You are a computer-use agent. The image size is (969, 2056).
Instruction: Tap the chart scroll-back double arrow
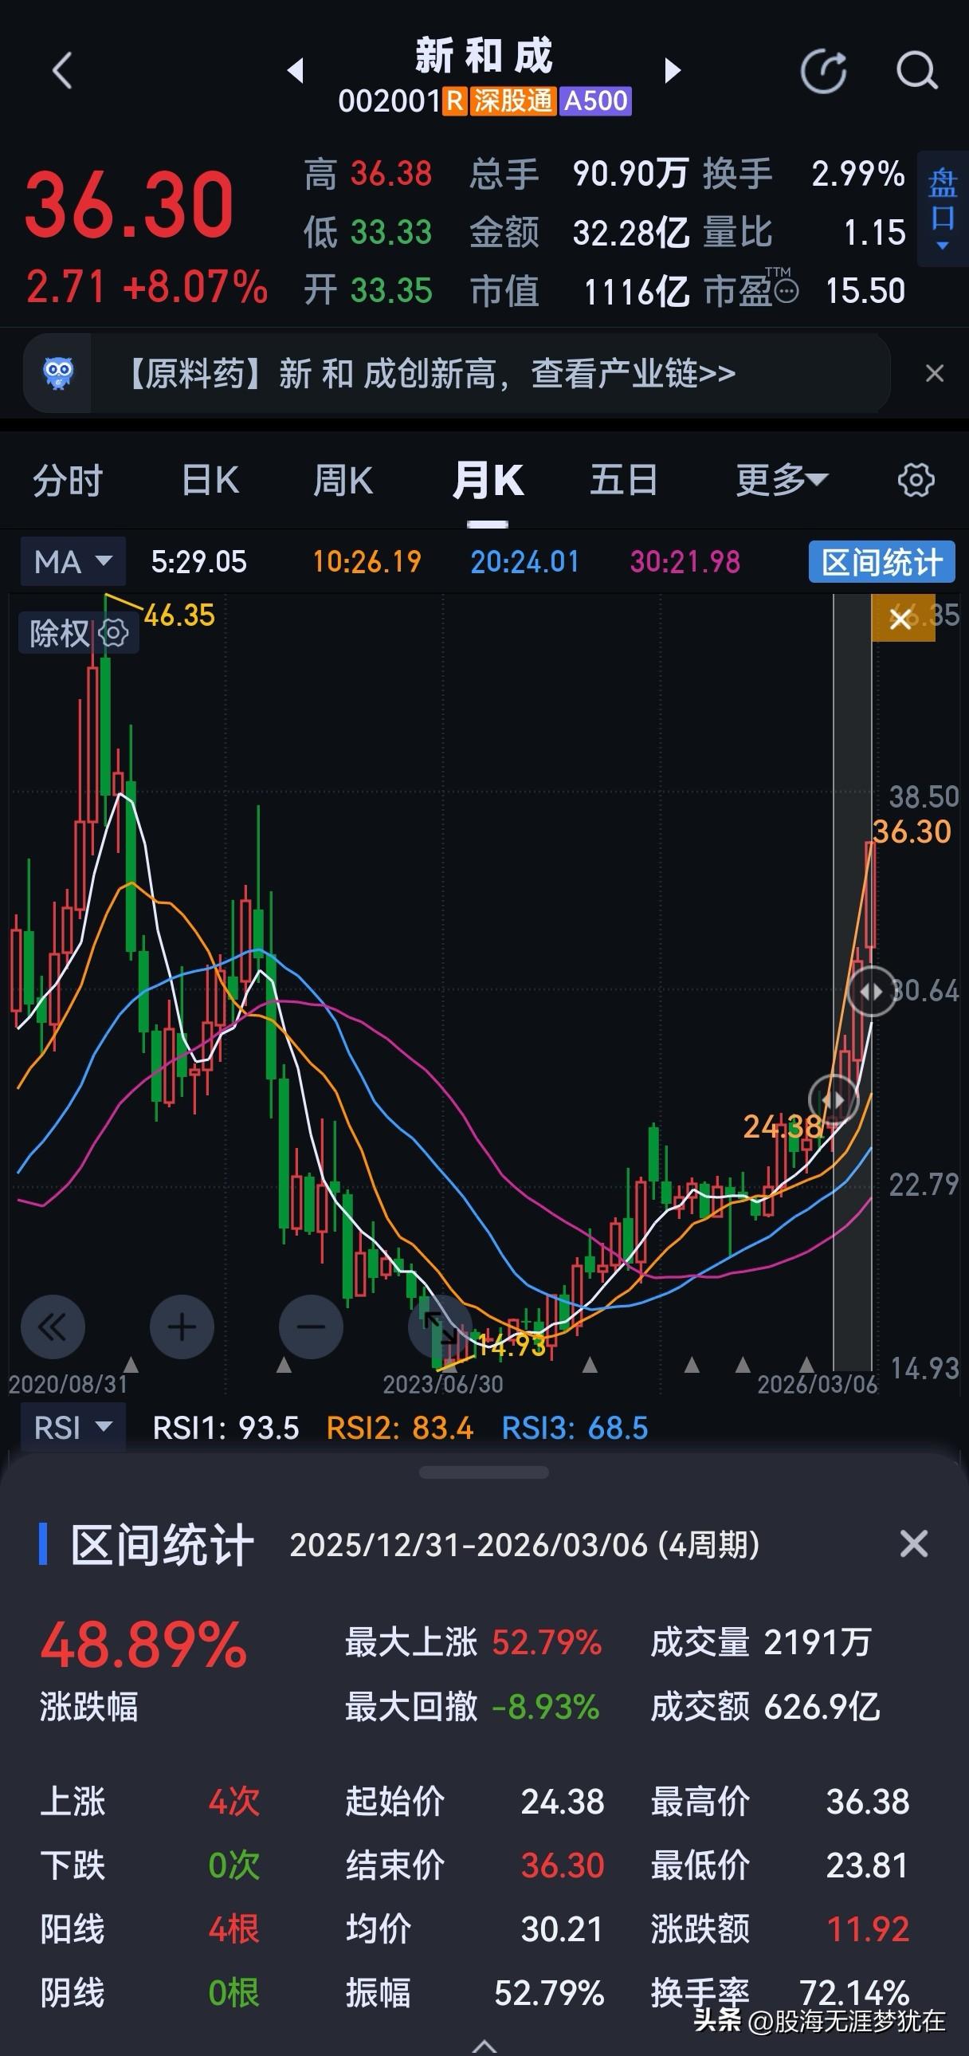coord(53,1327)
